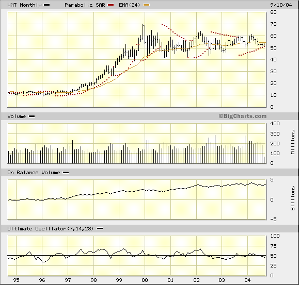This screenshot has height=285, width=299.
Task: Click the year label 97
Action: [68, 280]
